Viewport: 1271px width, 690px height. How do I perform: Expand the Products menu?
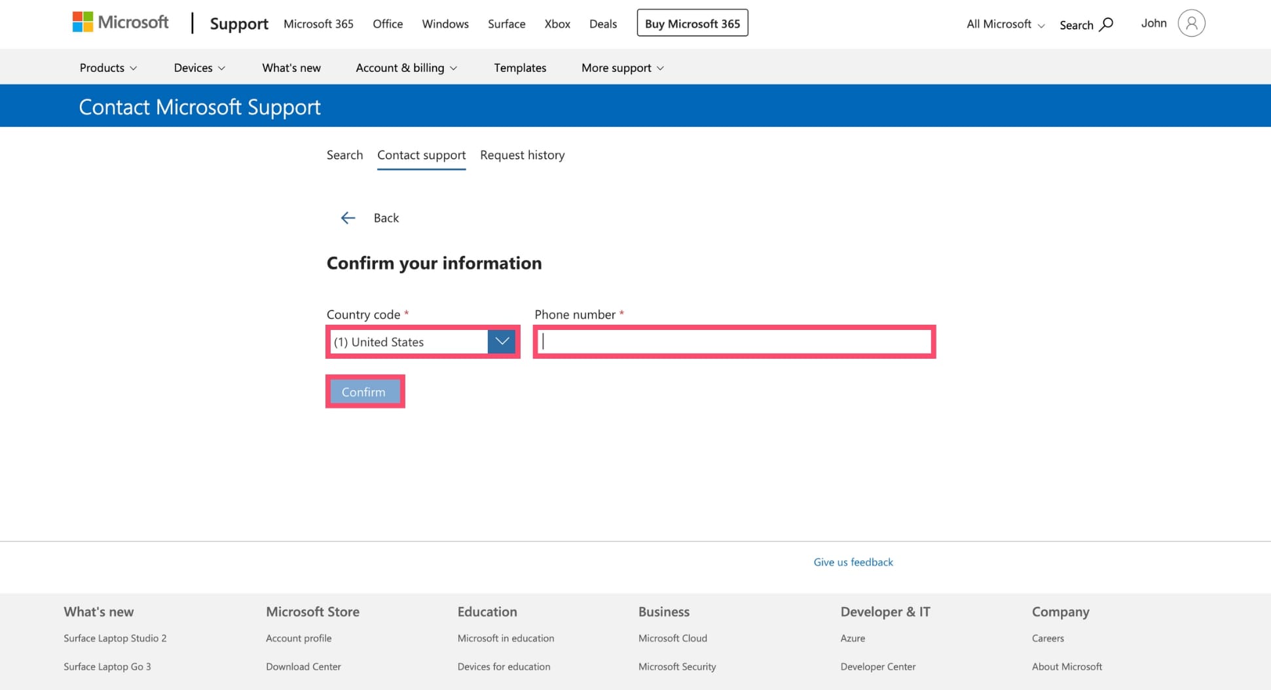(108, 67)
